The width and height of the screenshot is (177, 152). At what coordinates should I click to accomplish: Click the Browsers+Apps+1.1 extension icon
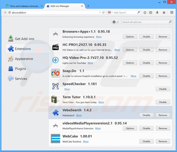coord(55,34)
